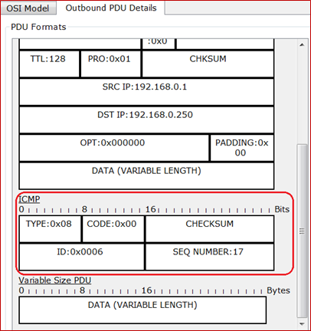Click the scrollbar up arrow
This screenshot has width=311, height=331.
(302, 45)
